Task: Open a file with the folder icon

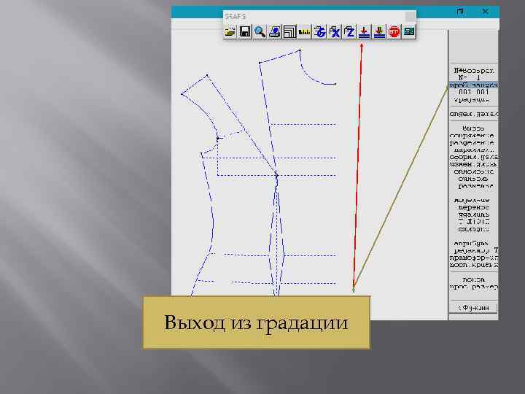Action: [x=230, y=32]
